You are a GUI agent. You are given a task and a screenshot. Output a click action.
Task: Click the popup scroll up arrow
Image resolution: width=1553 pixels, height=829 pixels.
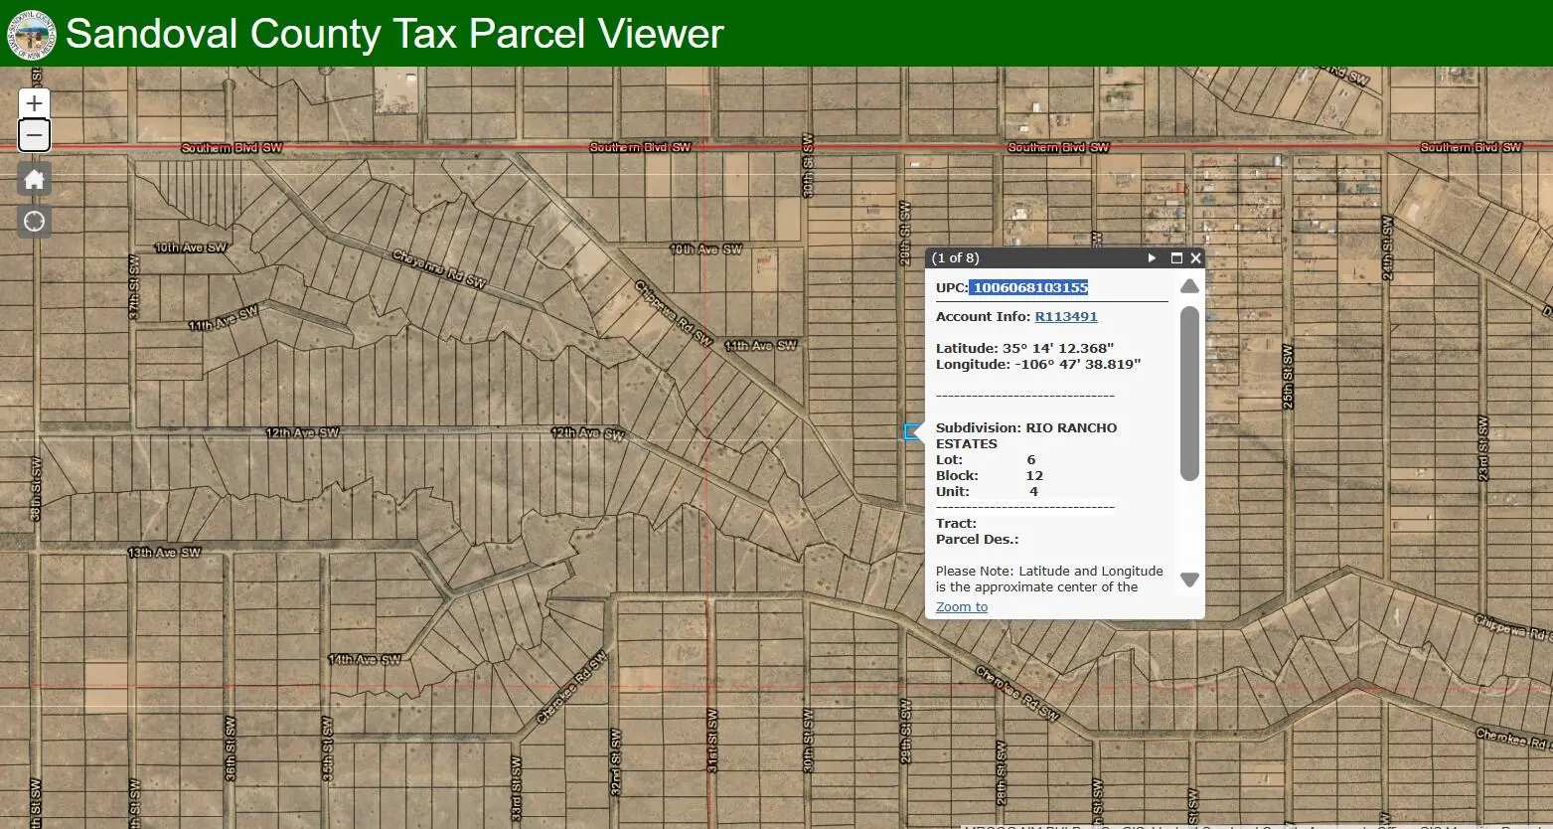1189,287
